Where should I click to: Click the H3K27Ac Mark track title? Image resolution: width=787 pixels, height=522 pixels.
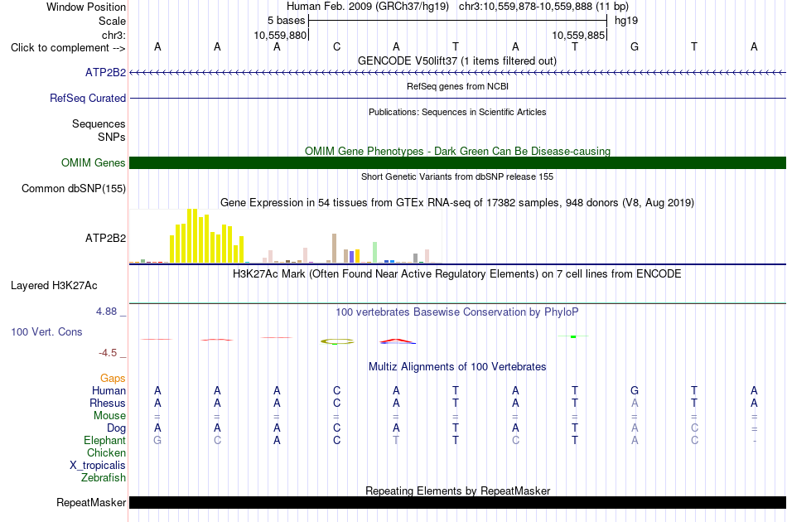point(457,274)
